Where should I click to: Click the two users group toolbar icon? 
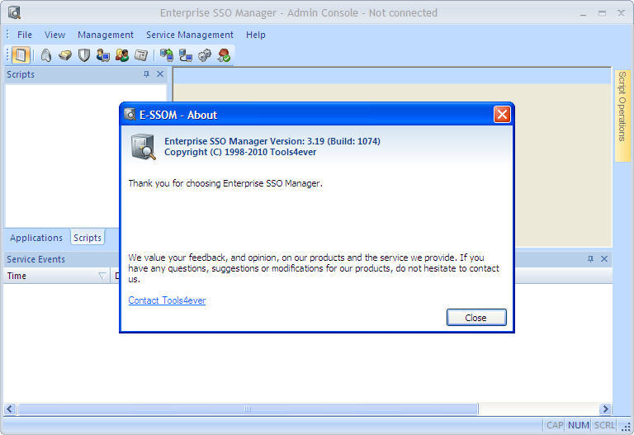point(122,55)
